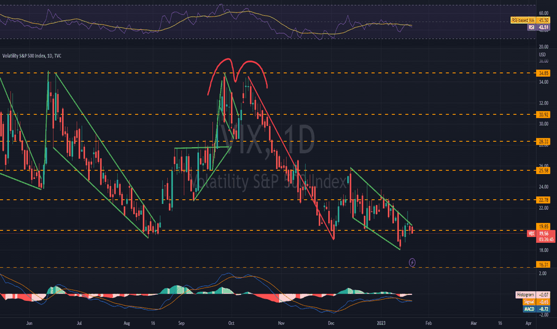Viewport: 557px width, 329px height.
Task: Click the Apr label on time axis
Action: point(528,323)
